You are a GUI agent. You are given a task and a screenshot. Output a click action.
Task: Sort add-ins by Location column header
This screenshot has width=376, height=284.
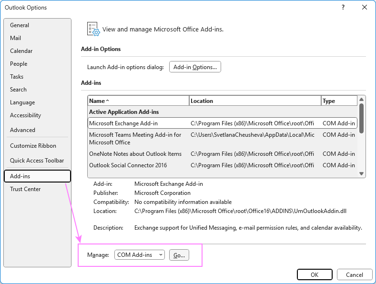[x=255, y=101]
